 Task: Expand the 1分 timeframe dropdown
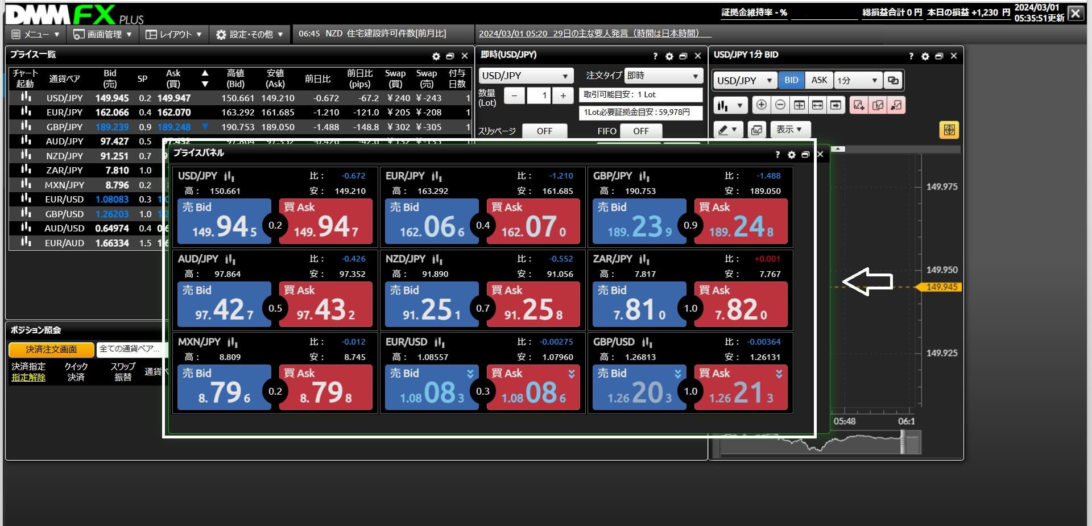tap(858, 81)
